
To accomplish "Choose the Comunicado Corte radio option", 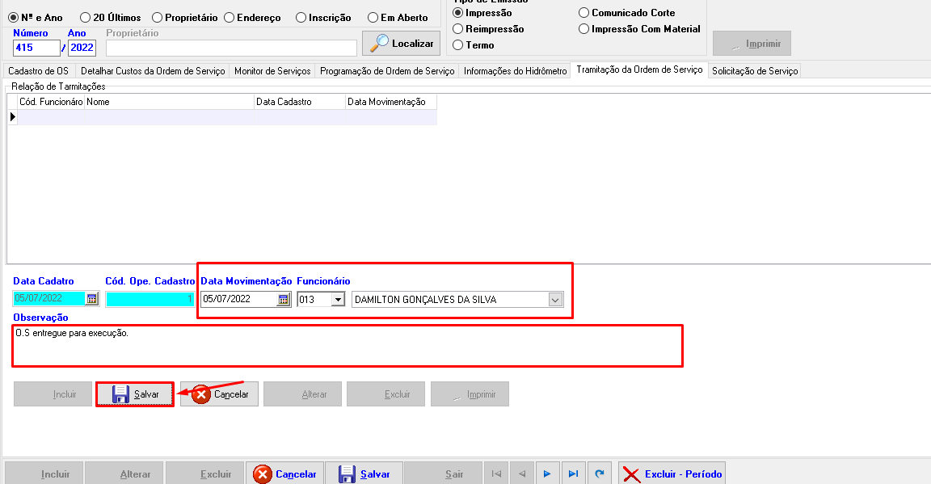I will pyautogui.click(x=584, y=13).
